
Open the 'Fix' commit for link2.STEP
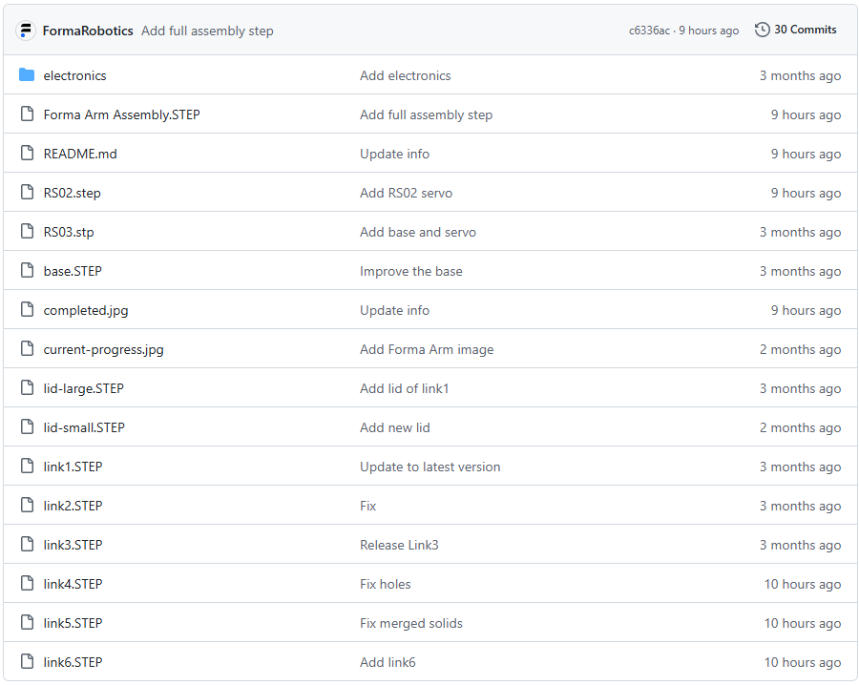(368, 506)
